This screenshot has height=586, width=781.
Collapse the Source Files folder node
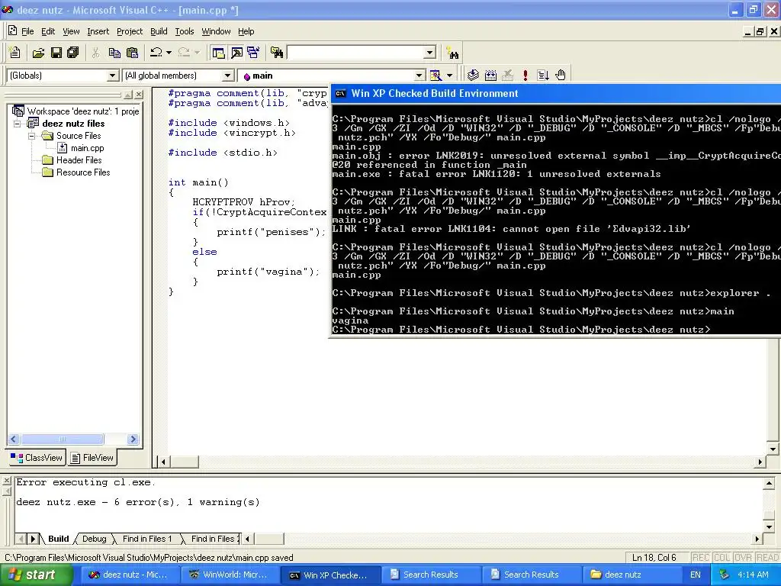click(32, 136)
